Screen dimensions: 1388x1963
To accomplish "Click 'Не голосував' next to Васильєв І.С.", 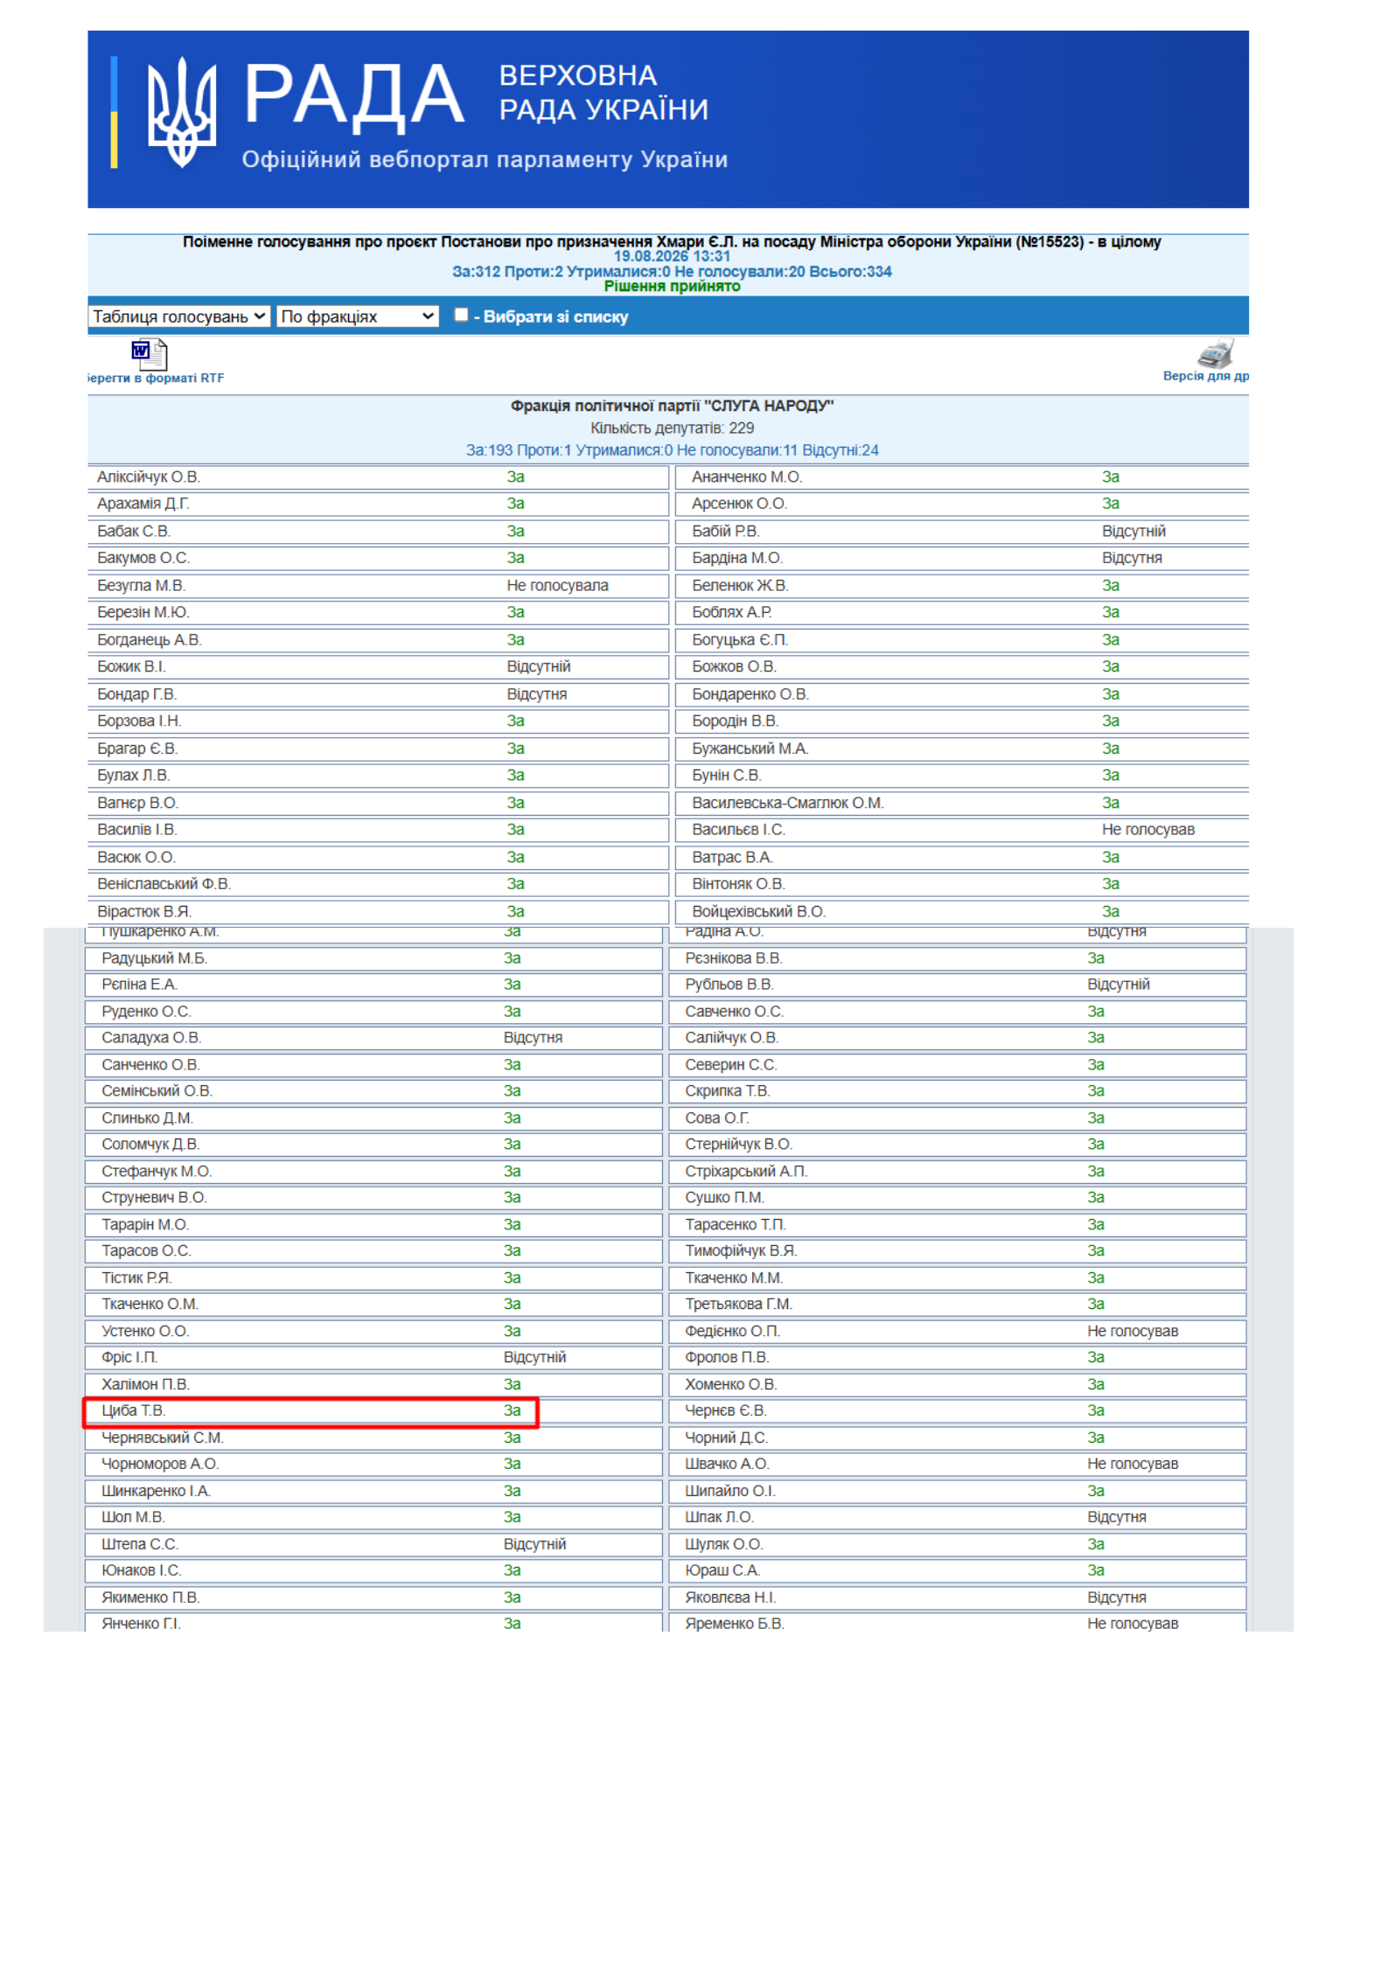I will [1147, 829].
